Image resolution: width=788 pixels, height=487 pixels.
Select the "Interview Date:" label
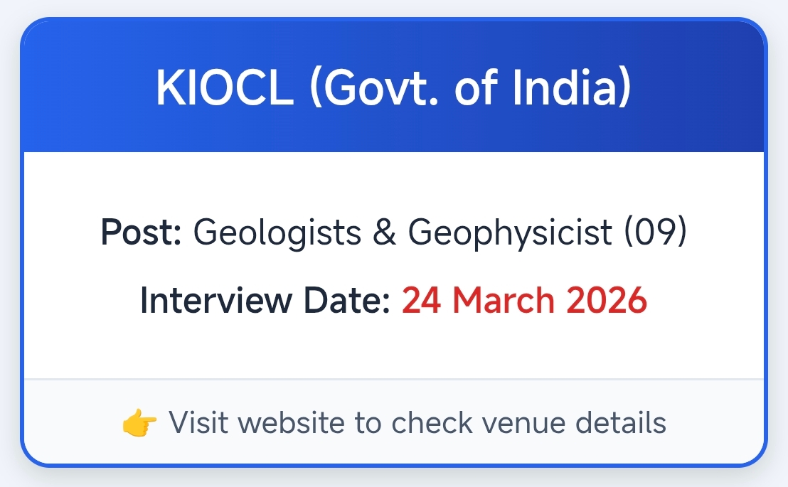coord(265,300)
